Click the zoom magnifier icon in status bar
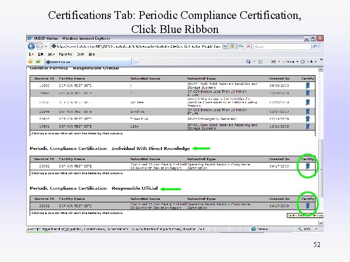 coord(300,229)
